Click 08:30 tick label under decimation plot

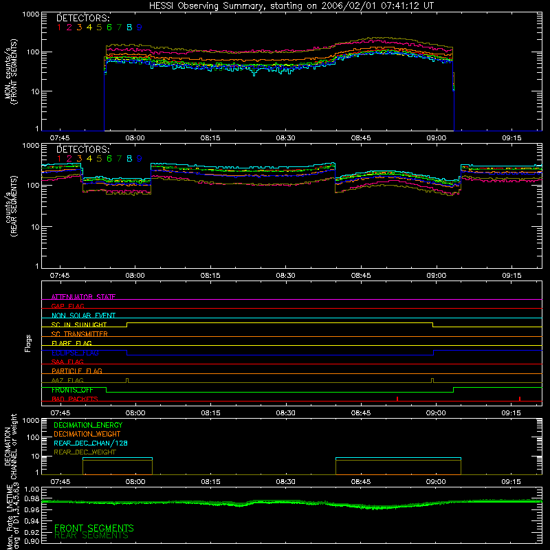click(285, 482)
